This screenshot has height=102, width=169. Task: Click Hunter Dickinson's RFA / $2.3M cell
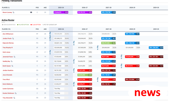tap(85, 93)
